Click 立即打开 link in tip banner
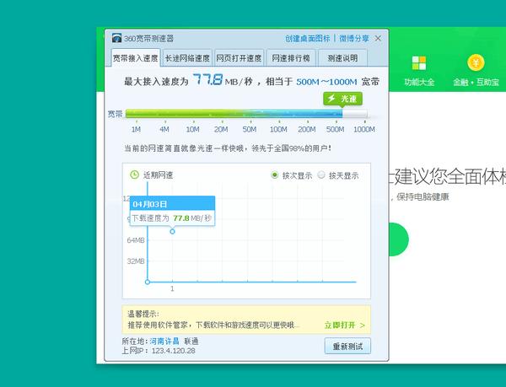This screenshot has height=387, width=506. pos(344,325)
